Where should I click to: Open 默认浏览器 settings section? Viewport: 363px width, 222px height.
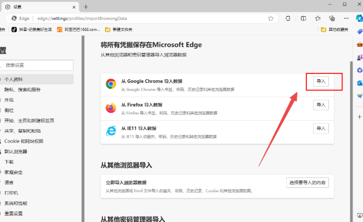coord(16,152)
